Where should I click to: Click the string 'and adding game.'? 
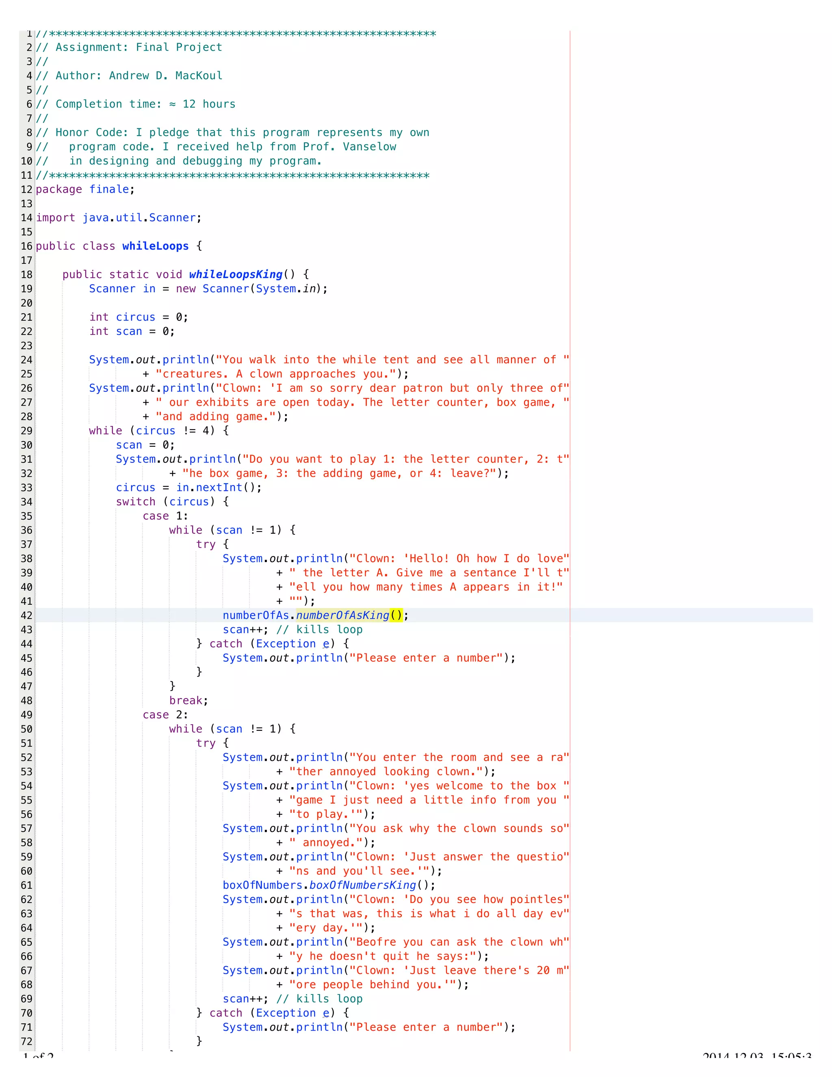pyautogui.click(x=216, y=417)
